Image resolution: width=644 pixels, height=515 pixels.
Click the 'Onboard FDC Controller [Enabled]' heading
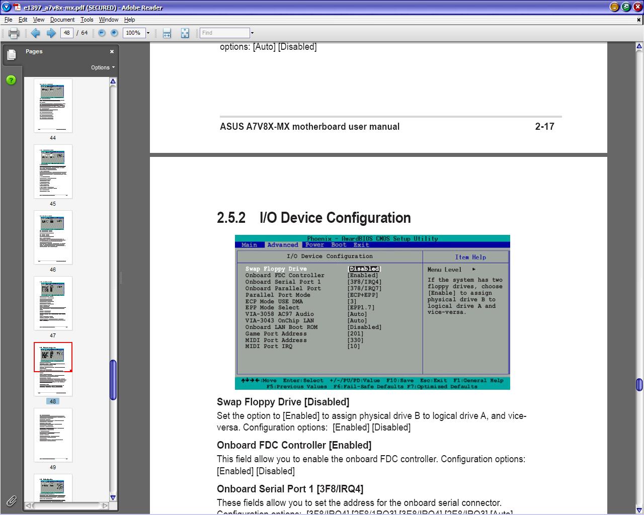tap(294, 445)
